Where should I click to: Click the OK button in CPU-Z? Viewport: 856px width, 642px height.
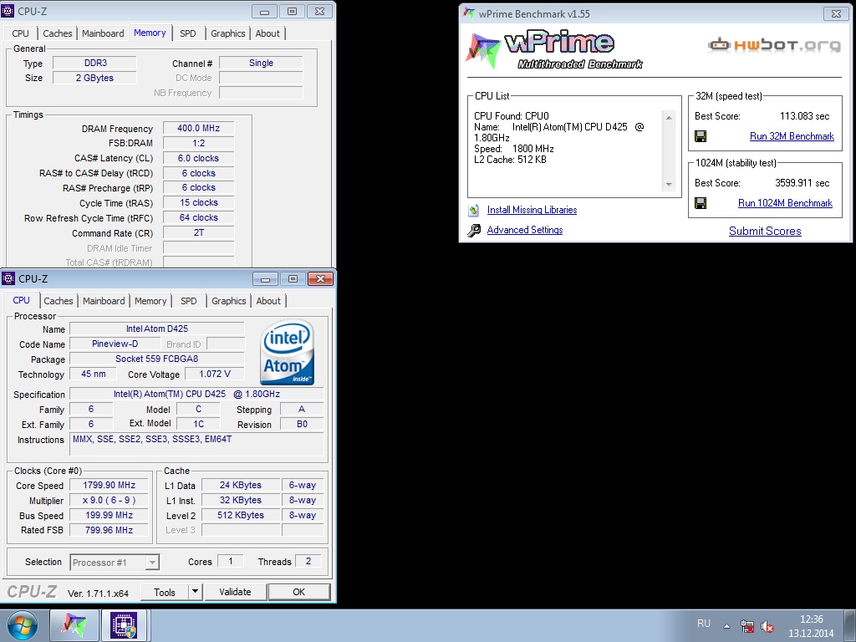pyautogui.click(x=298, y=592)
